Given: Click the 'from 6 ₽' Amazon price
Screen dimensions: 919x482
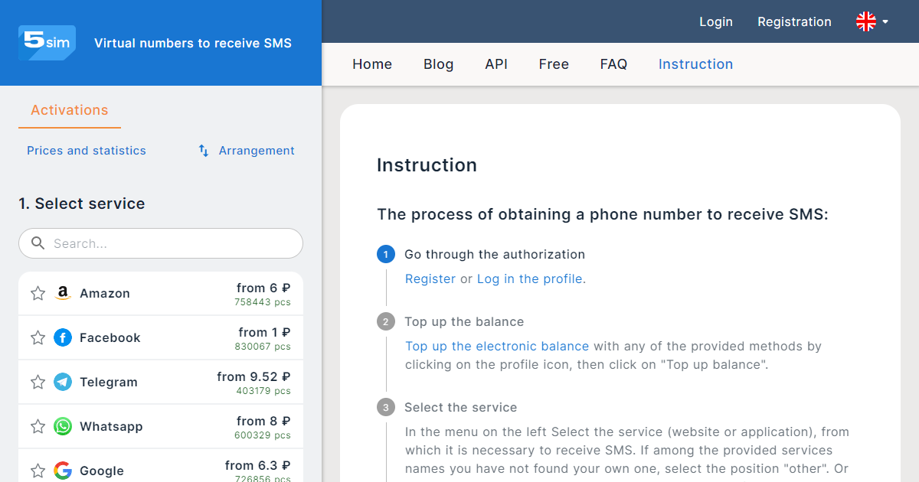Looking at the screenshot, I should click(263, 288).
